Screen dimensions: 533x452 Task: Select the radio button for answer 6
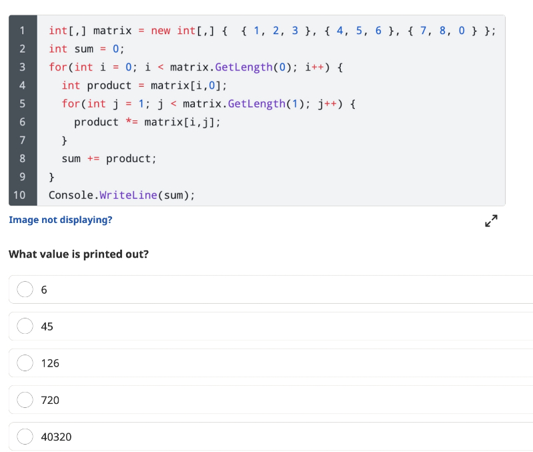25,290
